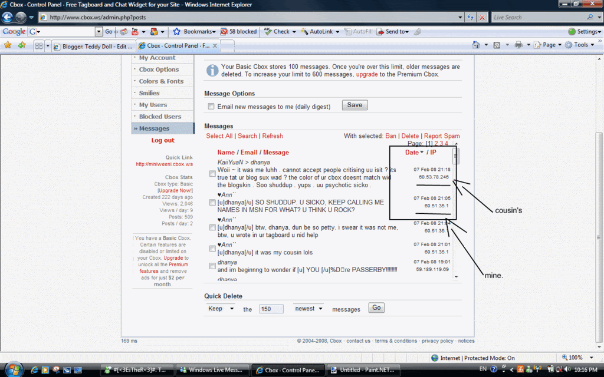Screen dimensions: 604x377
Task: Close the Cbox Control Panel tab
Action: (x=215, y=46)
